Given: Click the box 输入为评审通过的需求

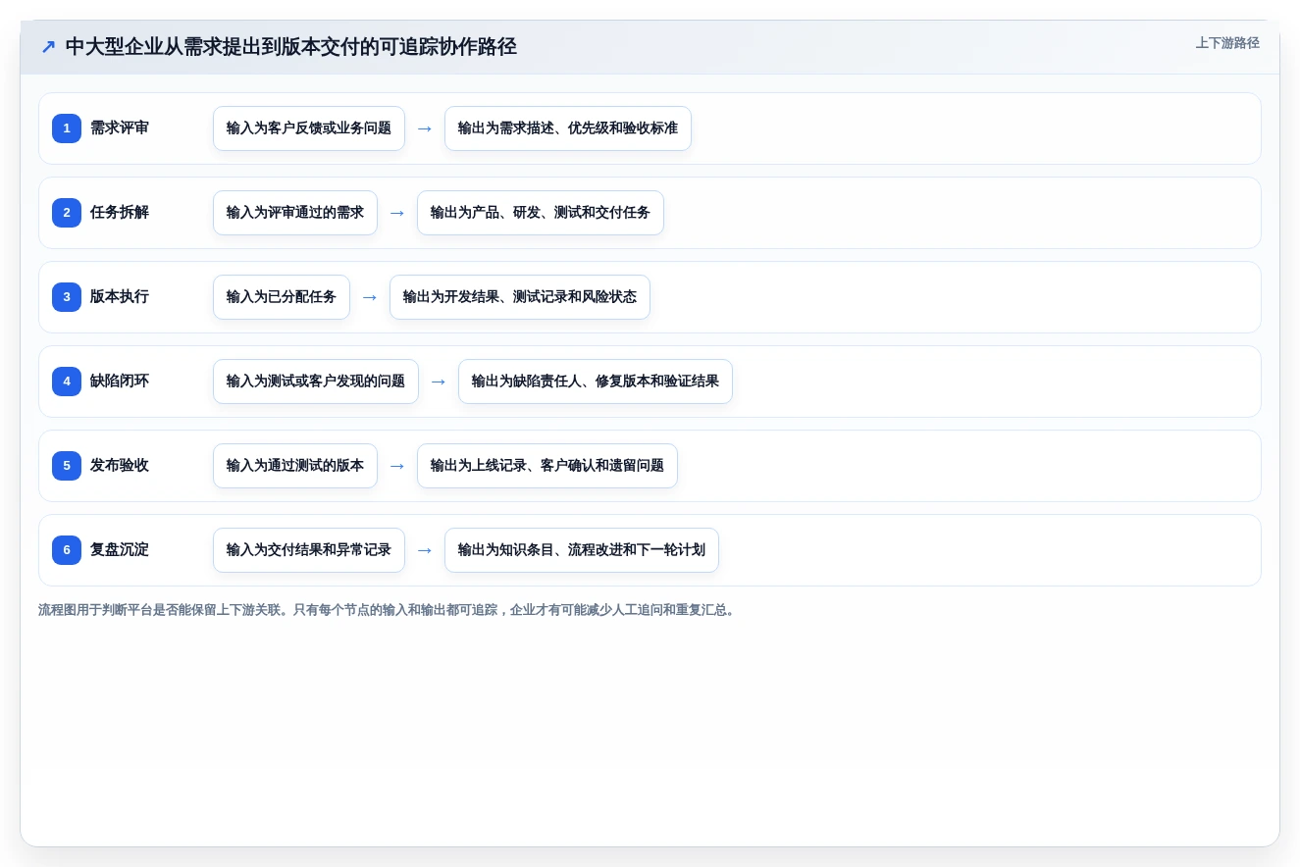Looking at the screenshot, I should pyautogui.click(x=295, y=213).
